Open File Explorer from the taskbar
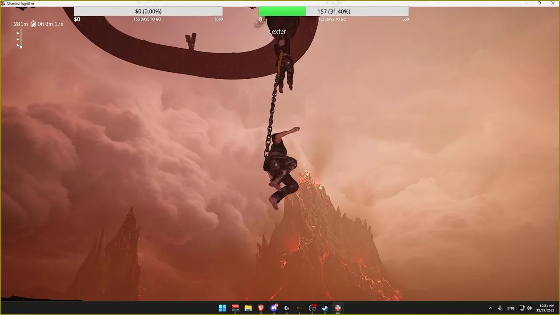 click(248, 308)
